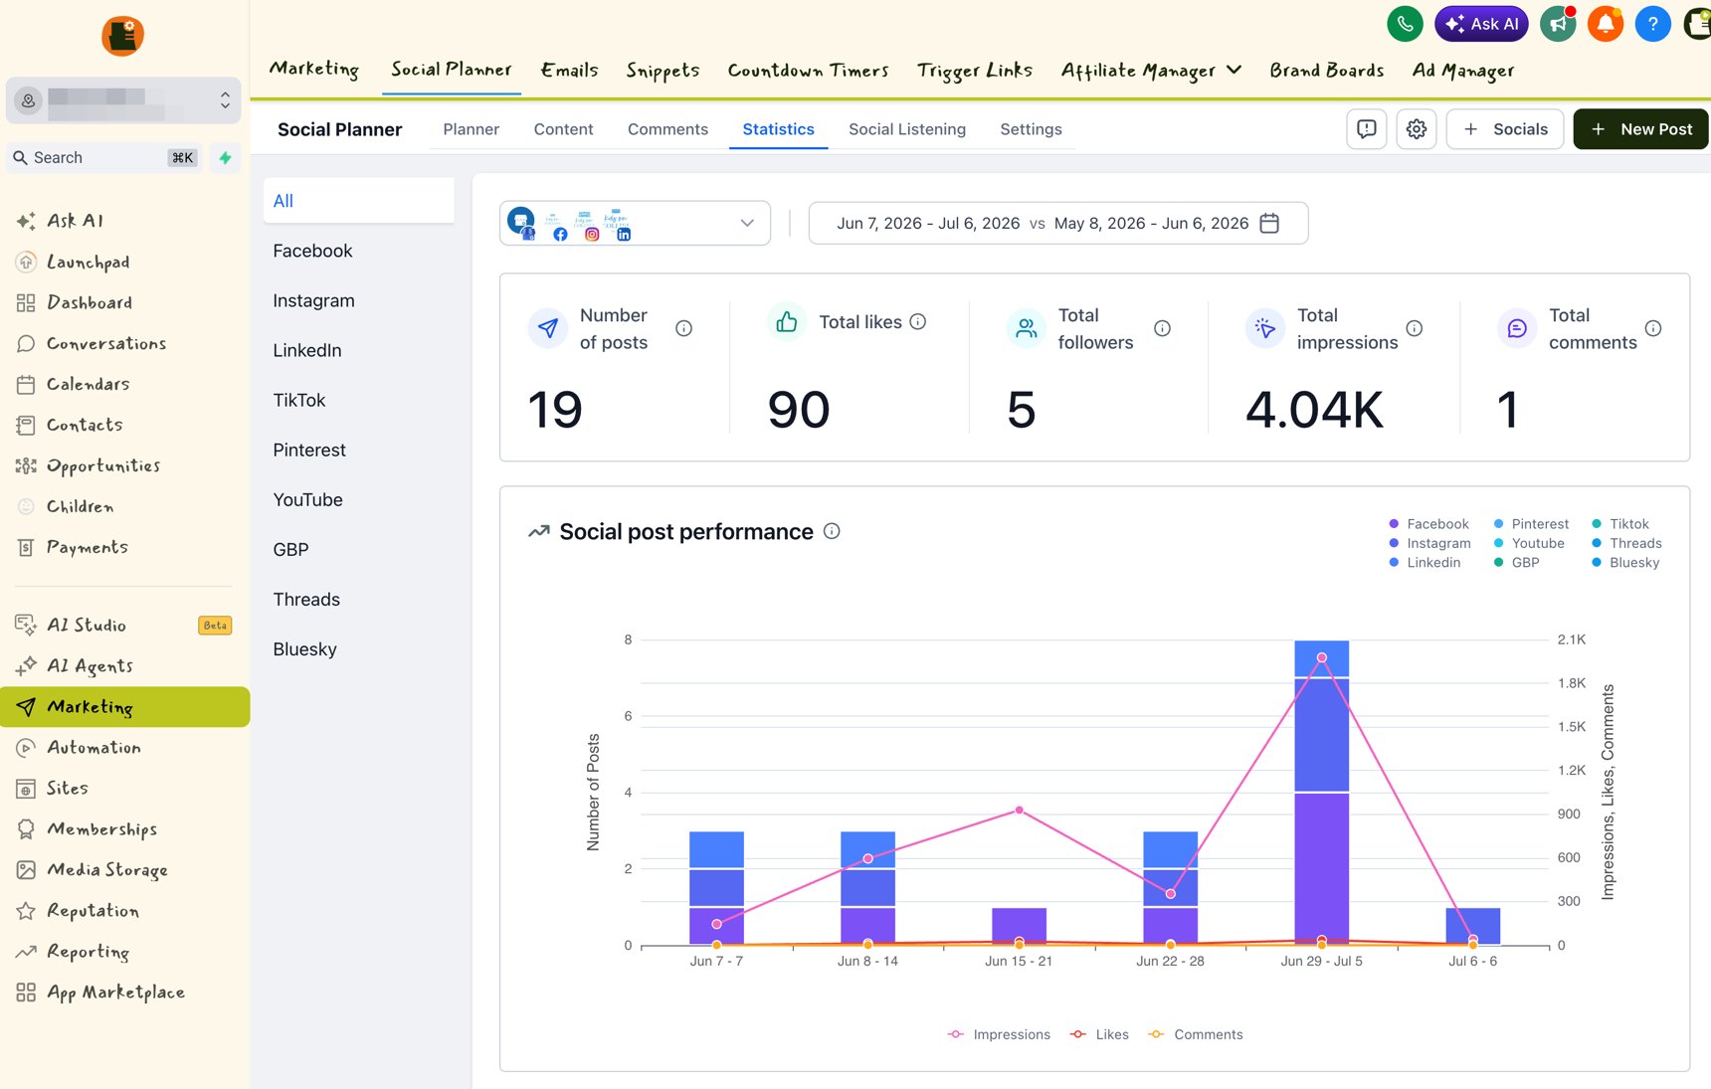
Task: Toggle the Impressions series in chart legend
Action: [x=999, y=1034]
